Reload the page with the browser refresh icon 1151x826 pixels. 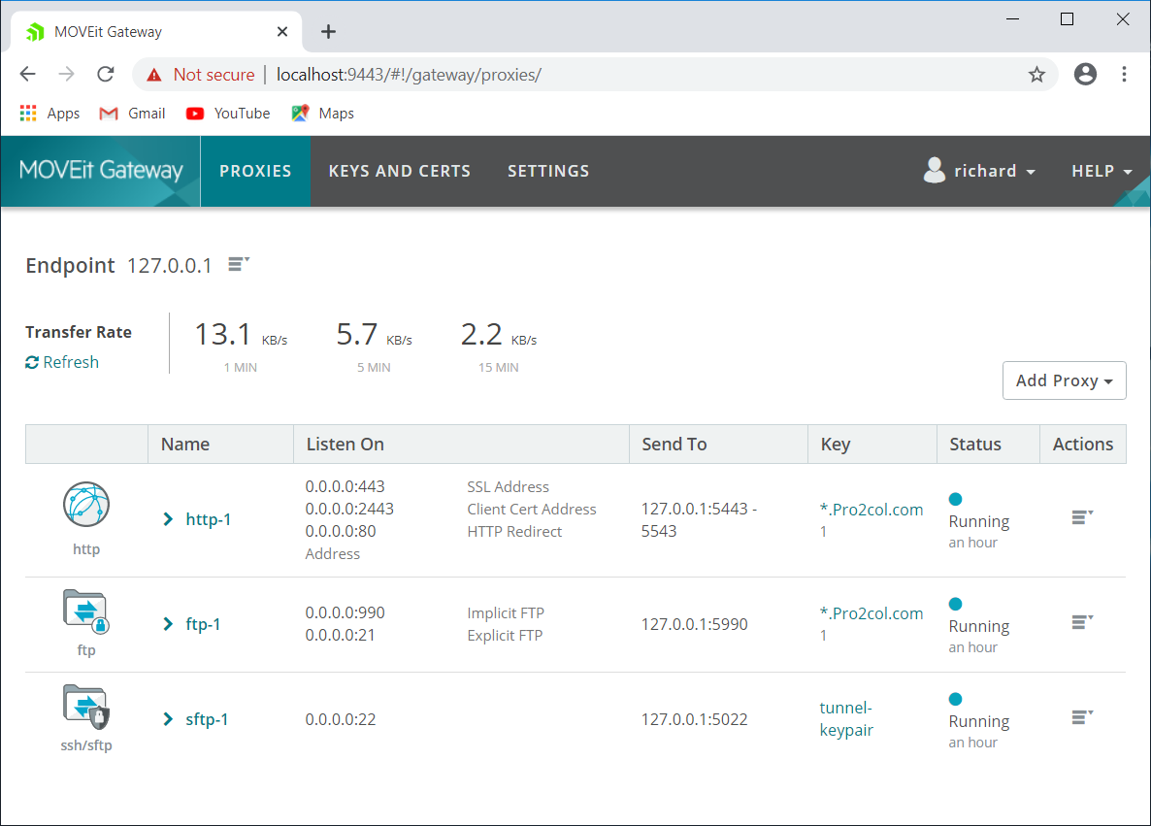coord(106,74)
